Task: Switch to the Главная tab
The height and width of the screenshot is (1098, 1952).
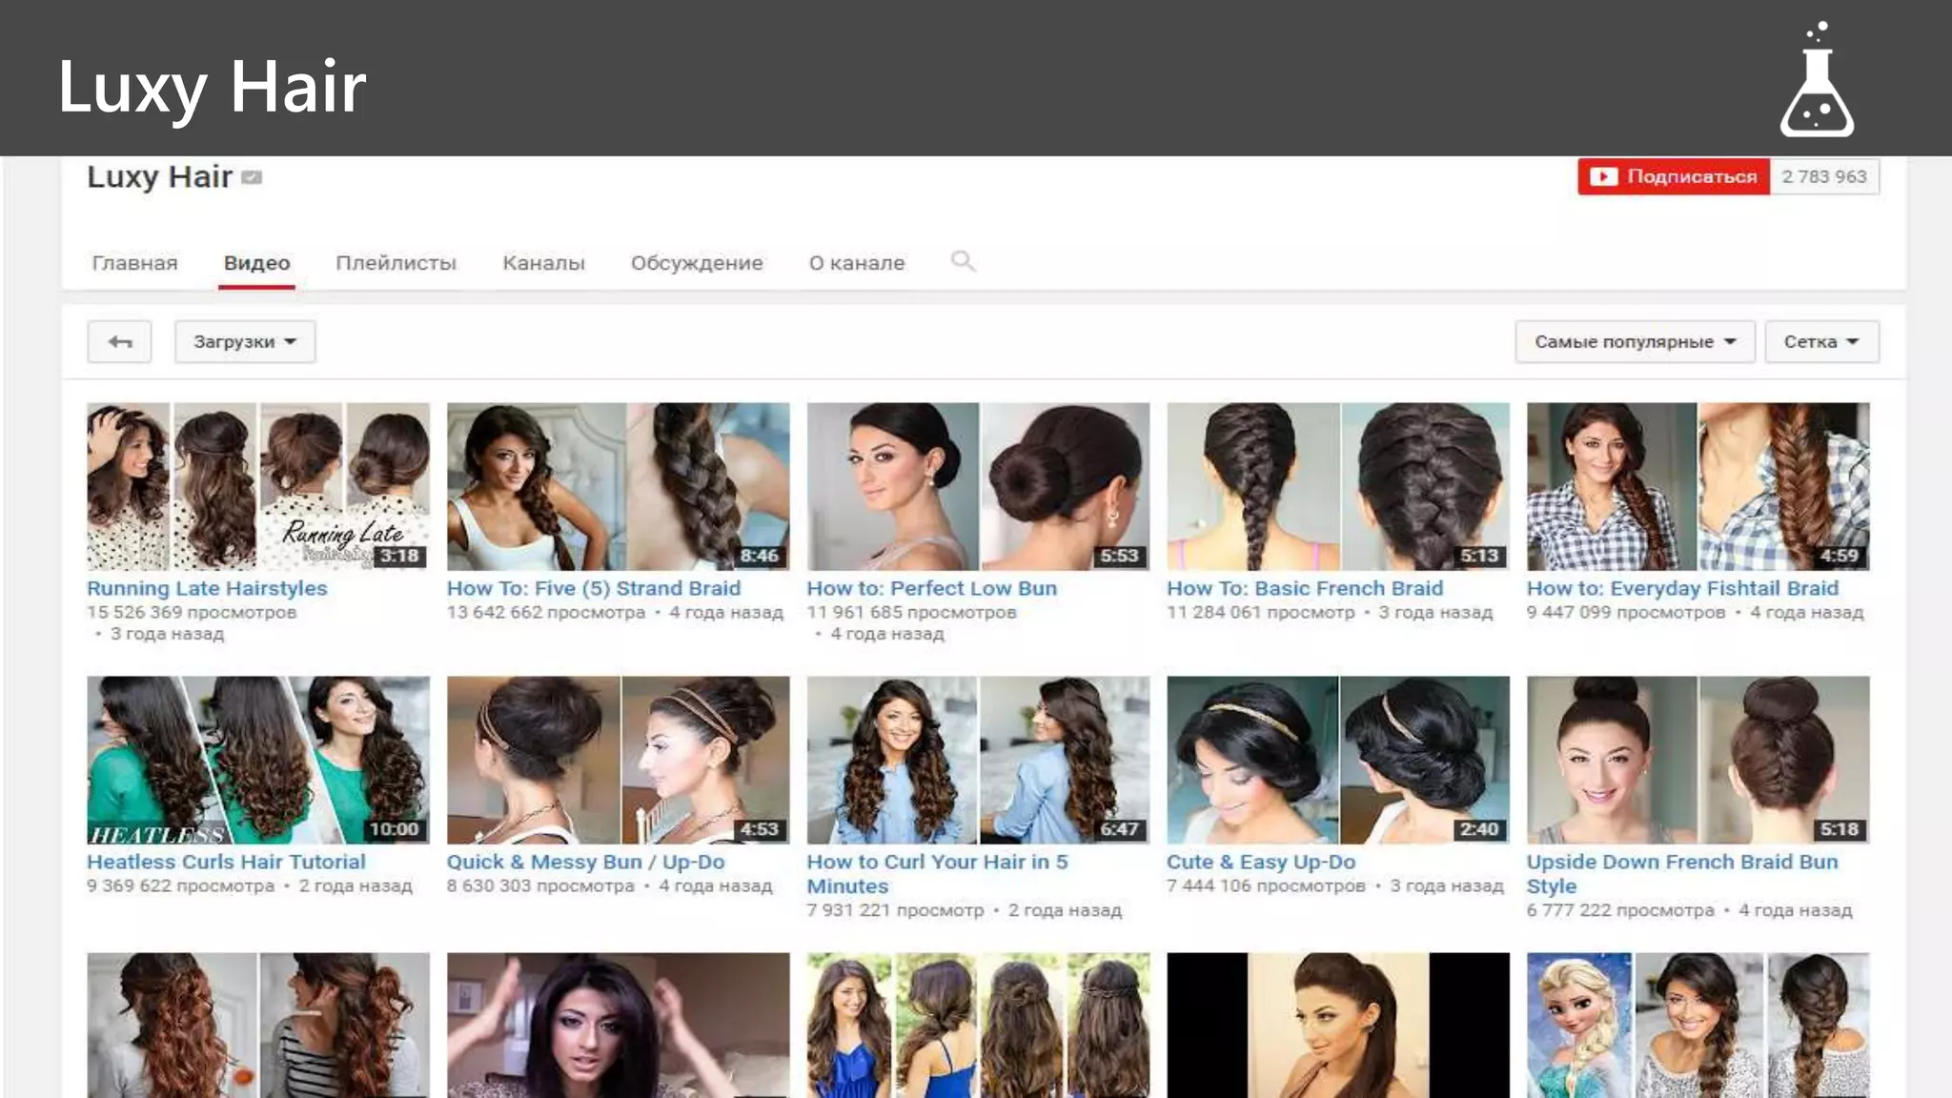Action: pyautogui.click(x=134, y=263)
